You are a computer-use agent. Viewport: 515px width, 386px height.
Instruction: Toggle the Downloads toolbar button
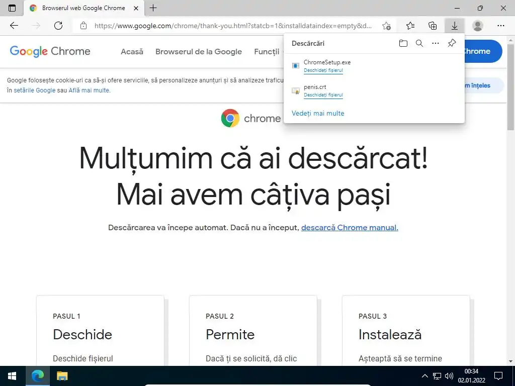tap(454, 26)
